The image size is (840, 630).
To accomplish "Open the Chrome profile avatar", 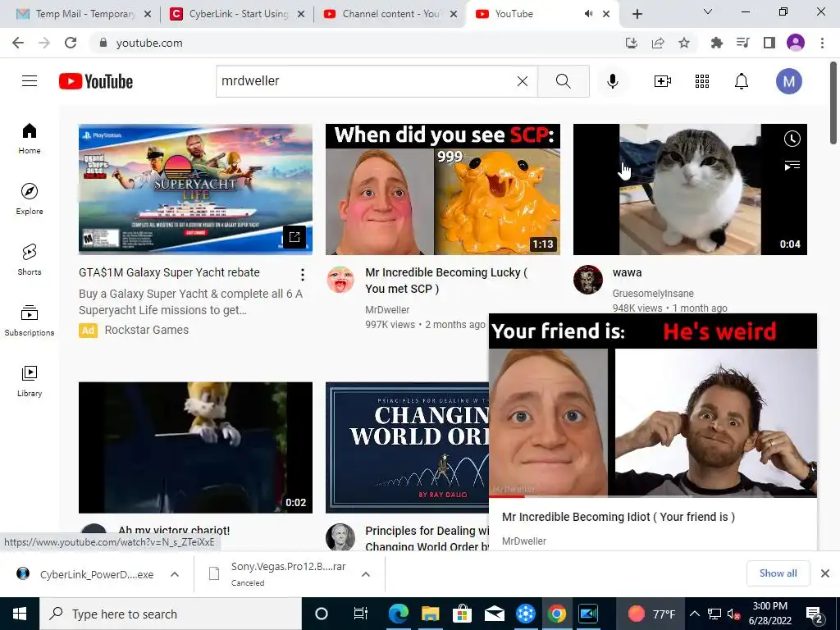I will [x=796, y=43].
